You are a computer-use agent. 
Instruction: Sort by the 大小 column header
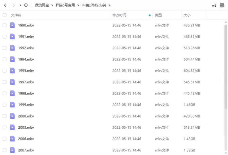(187, 15)
